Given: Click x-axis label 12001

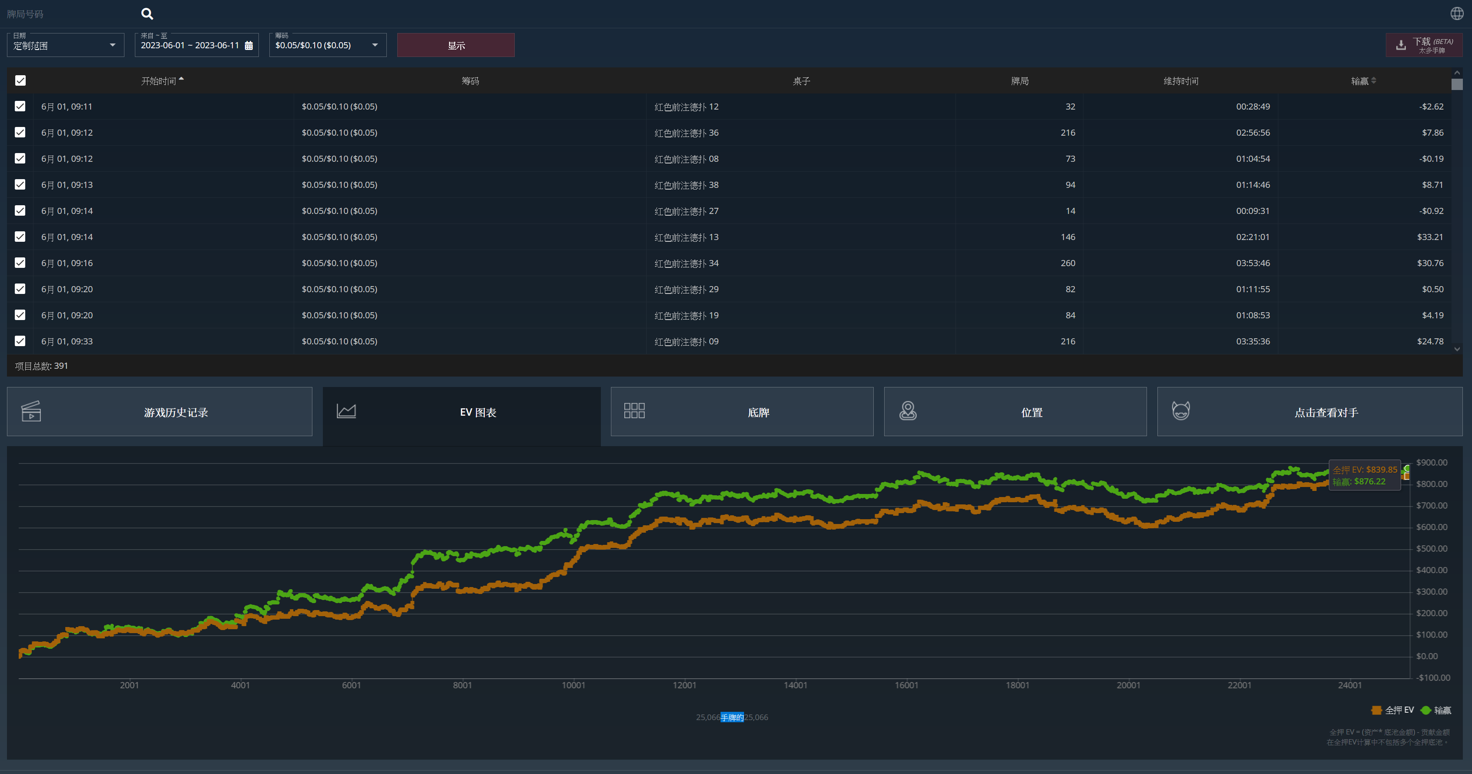Looking at the screenshot, I should tap(684, 685).
